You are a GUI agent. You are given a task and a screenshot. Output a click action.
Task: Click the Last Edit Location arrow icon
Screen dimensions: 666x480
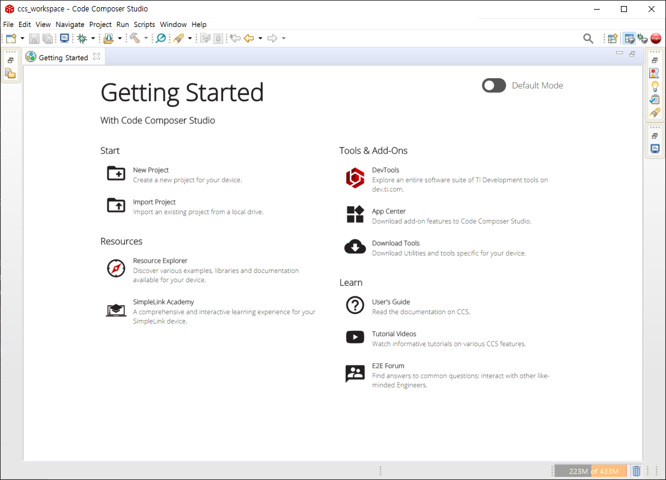[235, 38]
